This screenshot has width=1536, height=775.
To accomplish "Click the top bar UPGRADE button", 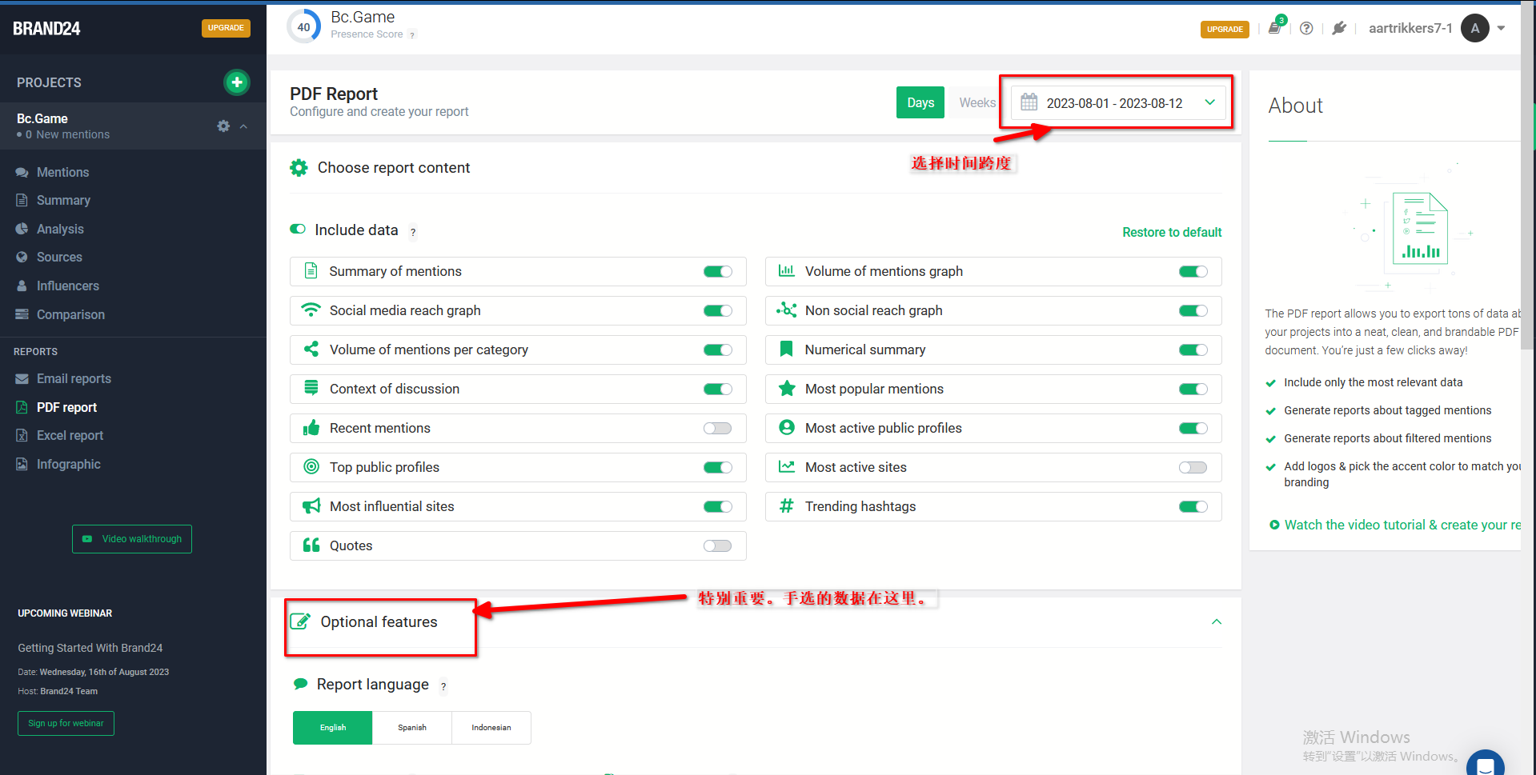I will pyautogui.click(x=1225, y=29).
